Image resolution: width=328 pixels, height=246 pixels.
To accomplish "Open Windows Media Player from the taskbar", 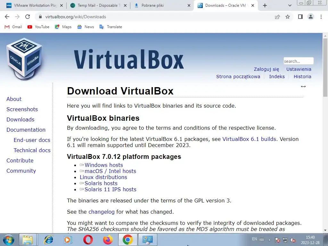I will tap(68, 240).
